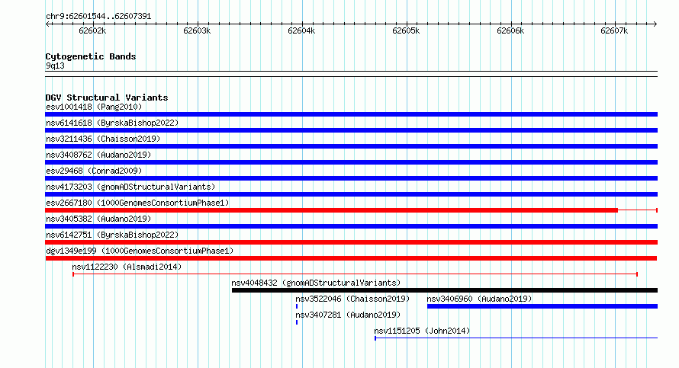Select the blue bar under nsv6141618
This screenshot has width=679, height=368.
tap(351, 130)
